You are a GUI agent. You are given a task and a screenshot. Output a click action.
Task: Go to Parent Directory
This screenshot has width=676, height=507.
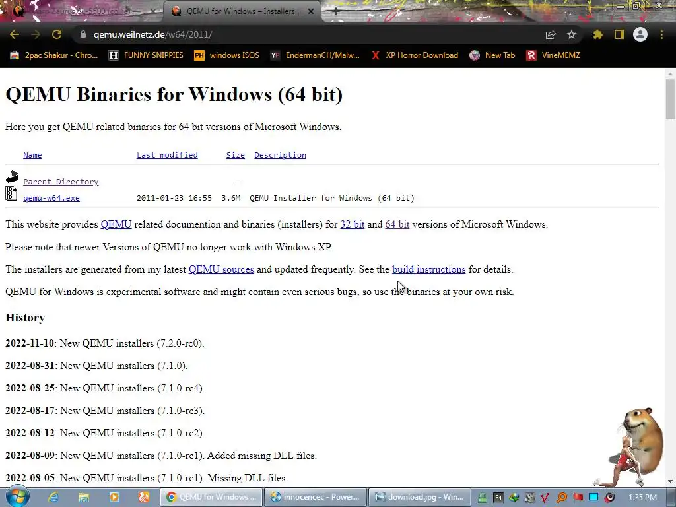click(x=61, y=182)
